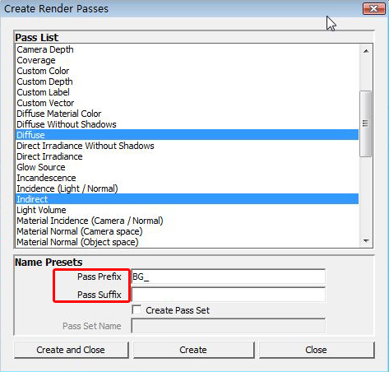Click the Pass Prefix input field

coord(229,277)
